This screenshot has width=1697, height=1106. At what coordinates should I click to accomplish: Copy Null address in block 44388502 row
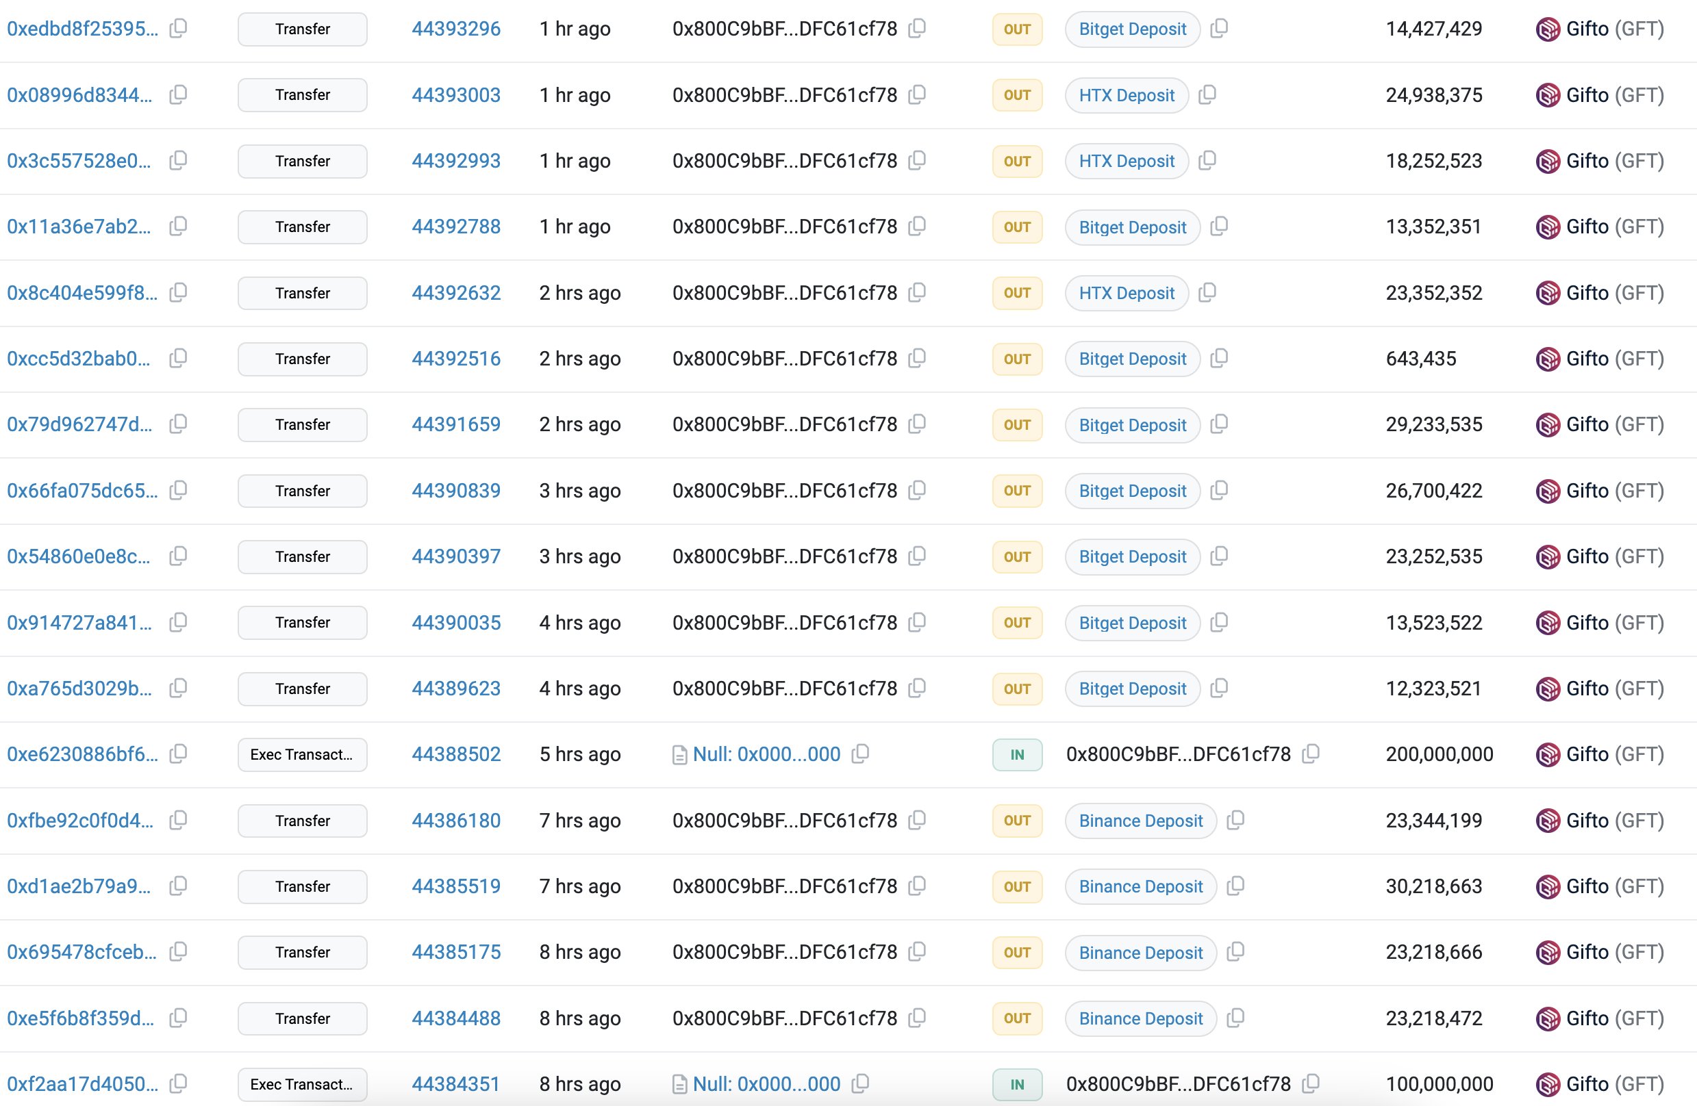coord(861,754)
